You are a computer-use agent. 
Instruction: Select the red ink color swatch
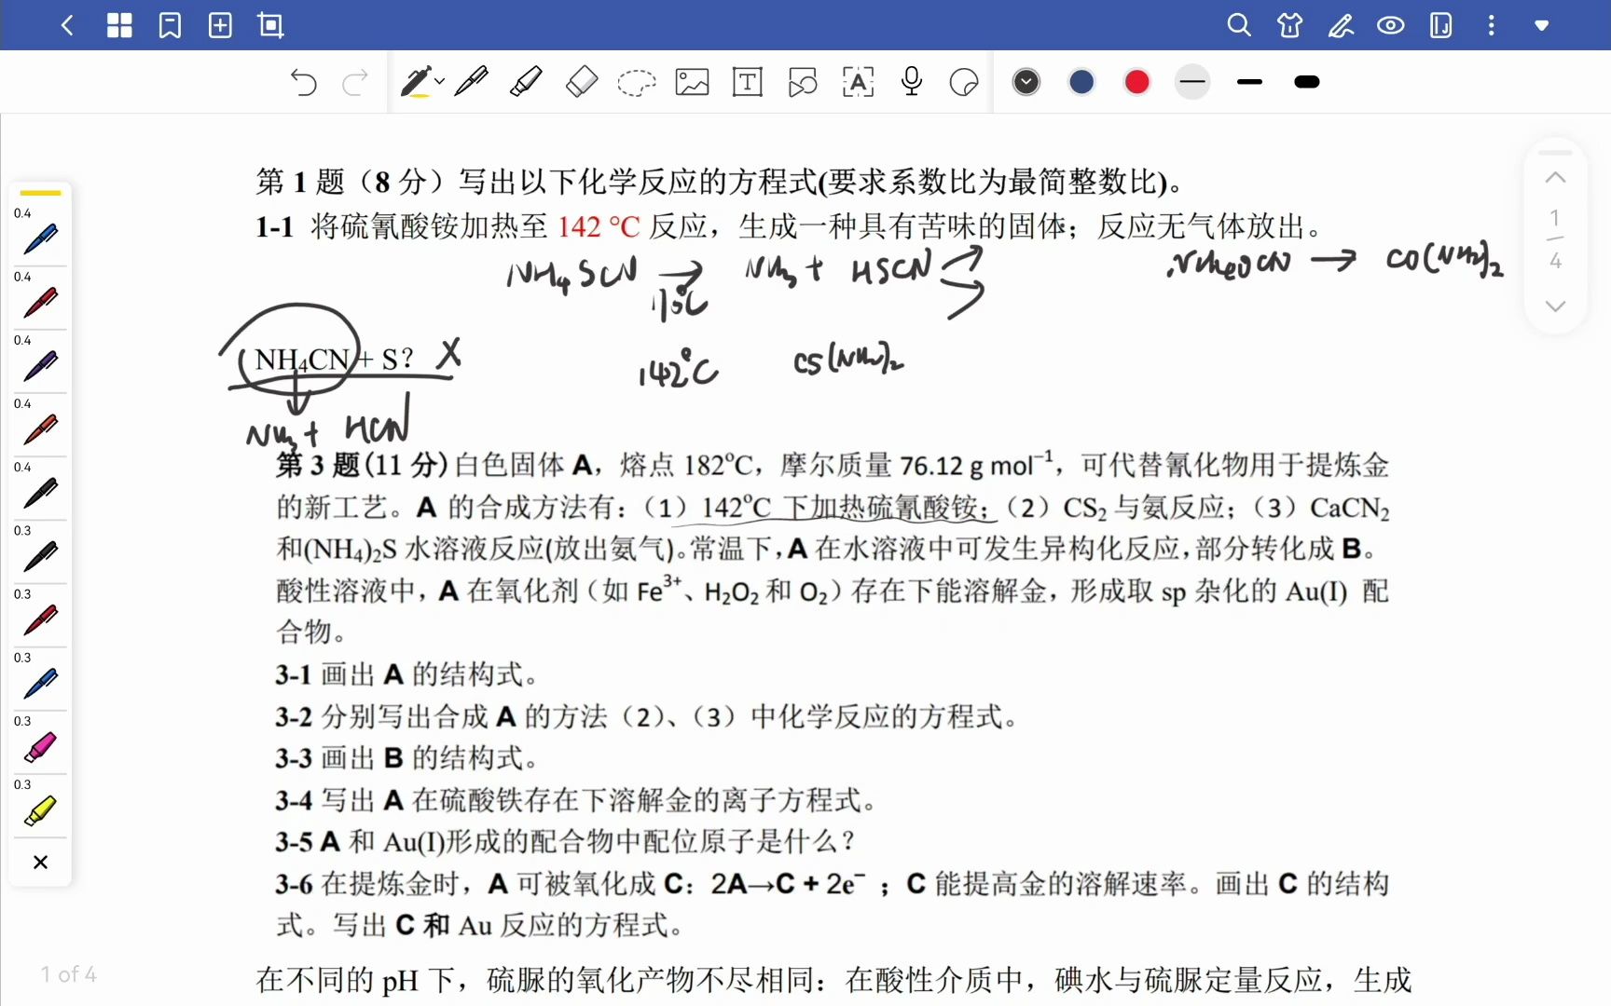click(x=1136, y=82)
